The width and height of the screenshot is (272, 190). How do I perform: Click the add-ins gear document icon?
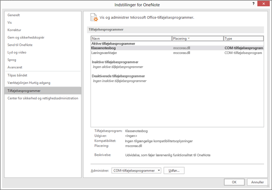point(94,17)
